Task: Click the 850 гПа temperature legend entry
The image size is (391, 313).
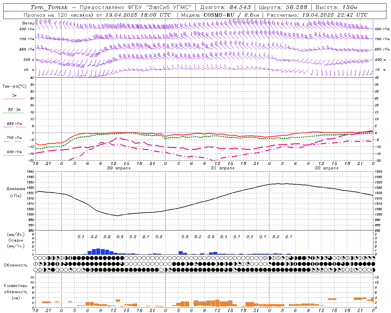Action: tap(14, 123)
